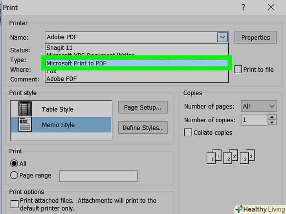Click the Memo Style page icon
Screen dimensions: 286x214
point(25,125)
